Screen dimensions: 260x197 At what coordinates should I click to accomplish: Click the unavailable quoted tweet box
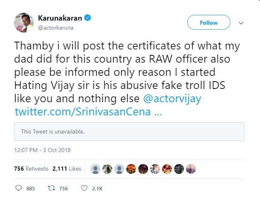129,131
